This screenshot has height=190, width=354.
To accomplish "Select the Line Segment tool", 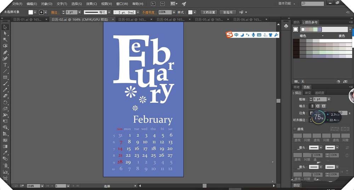I will [x=5, y=71].
